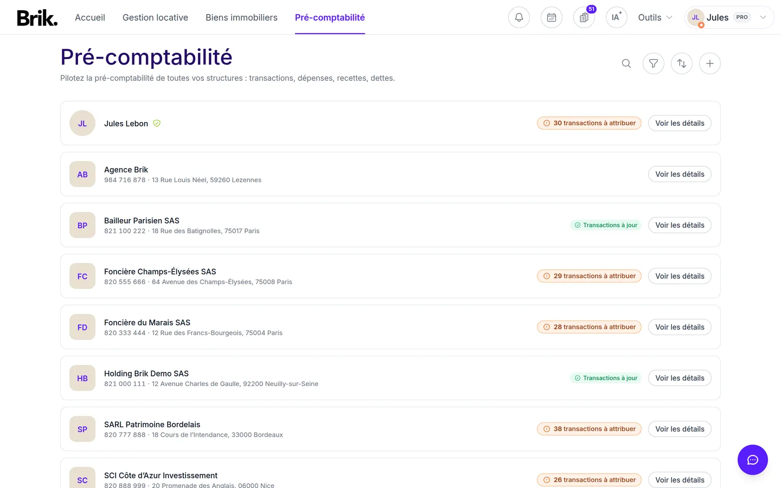781x488 pixels.
Task: Select Holding Brik Demo SAS name
Action: (x=146, y=374)
